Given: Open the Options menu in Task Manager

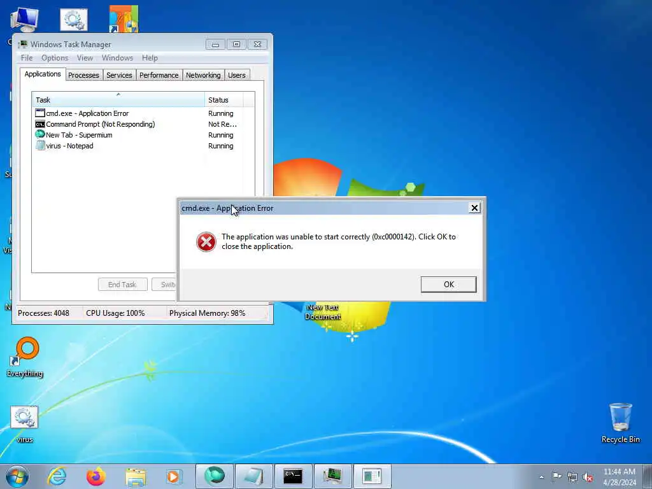Looking at the screenshot, I should 55,58.
